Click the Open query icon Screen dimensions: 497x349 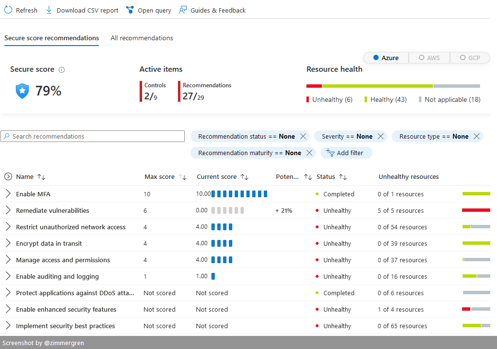(129, 10)
